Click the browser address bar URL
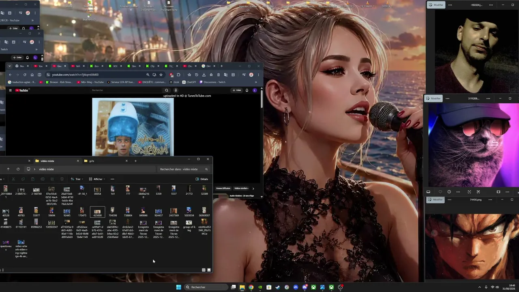The width and height of the screenshot is (519, 292). coord(75,75)
